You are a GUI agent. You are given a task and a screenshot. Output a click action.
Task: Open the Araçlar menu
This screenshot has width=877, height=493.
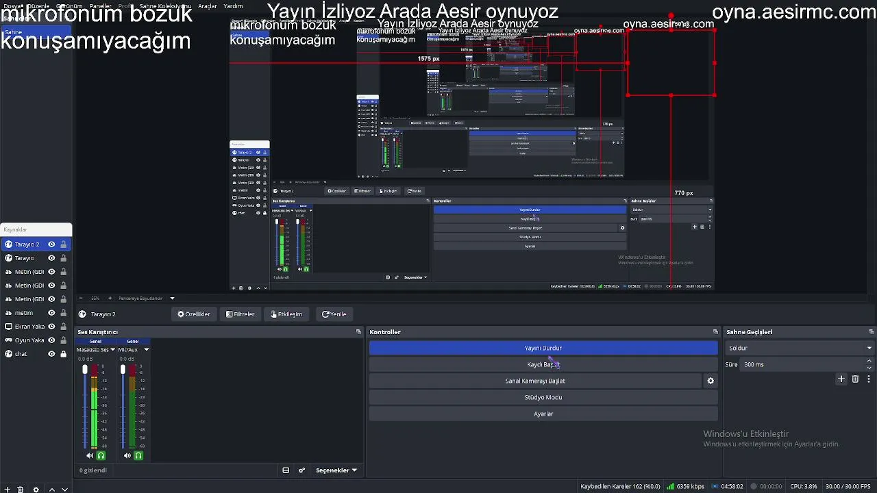coord(208,6)
